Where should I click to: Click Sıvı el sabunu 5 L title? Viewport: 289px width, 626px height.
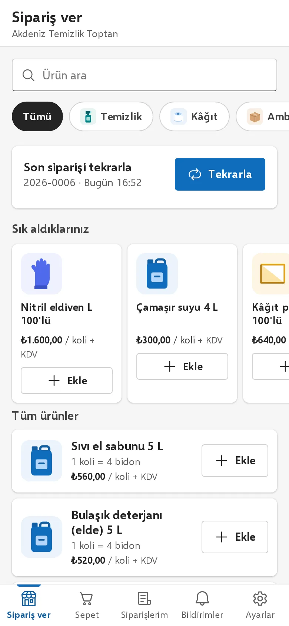(x=117, y=446)
